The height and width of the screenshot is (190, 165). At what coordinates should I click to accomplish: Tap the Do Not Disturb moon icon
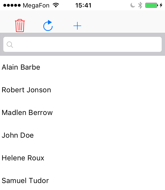133,5
